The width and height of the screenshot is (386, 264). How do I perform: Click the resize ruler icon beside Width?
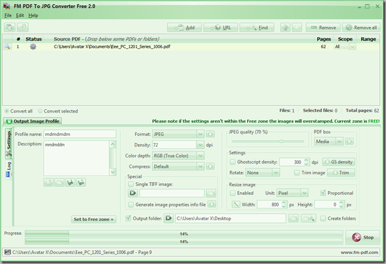pyautogui.click(x=236, y=204)
